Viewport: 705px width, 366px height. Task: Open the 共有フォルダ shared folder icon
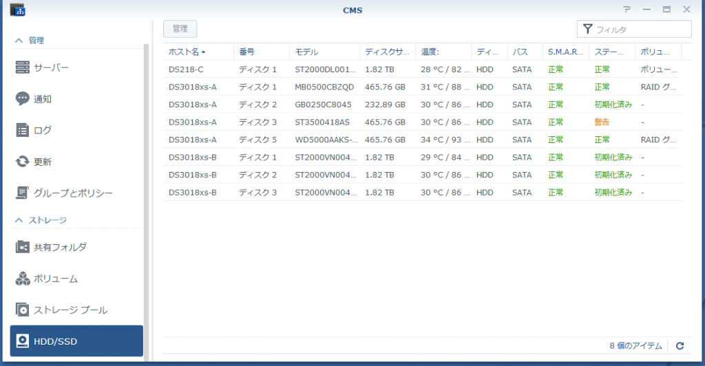pos(22,246)
